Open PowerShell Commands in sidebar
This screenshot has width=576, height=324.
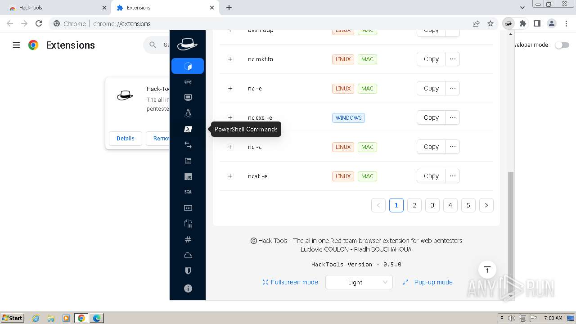(188, 129)
